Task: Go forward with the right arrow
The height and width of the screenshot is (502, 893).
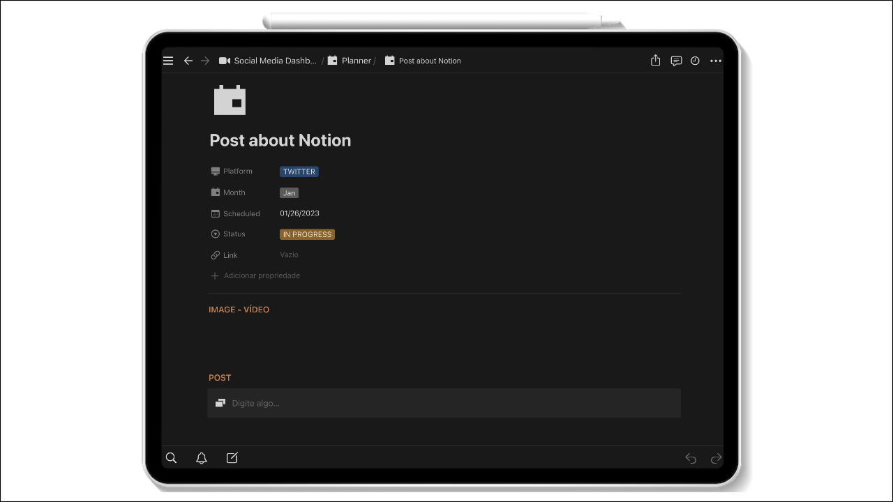Action: tap(205, 61)
